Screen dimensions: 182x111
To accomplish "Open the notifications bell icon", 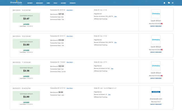I will click(x=164, y=3).
